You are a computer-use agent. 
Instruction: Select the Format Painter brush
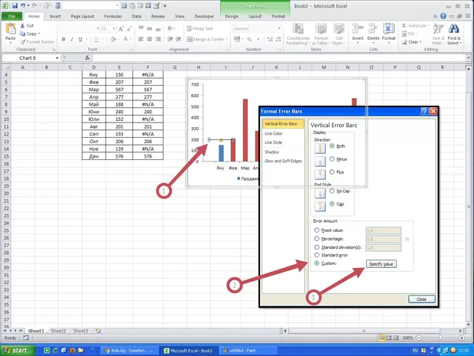(23, 42)
